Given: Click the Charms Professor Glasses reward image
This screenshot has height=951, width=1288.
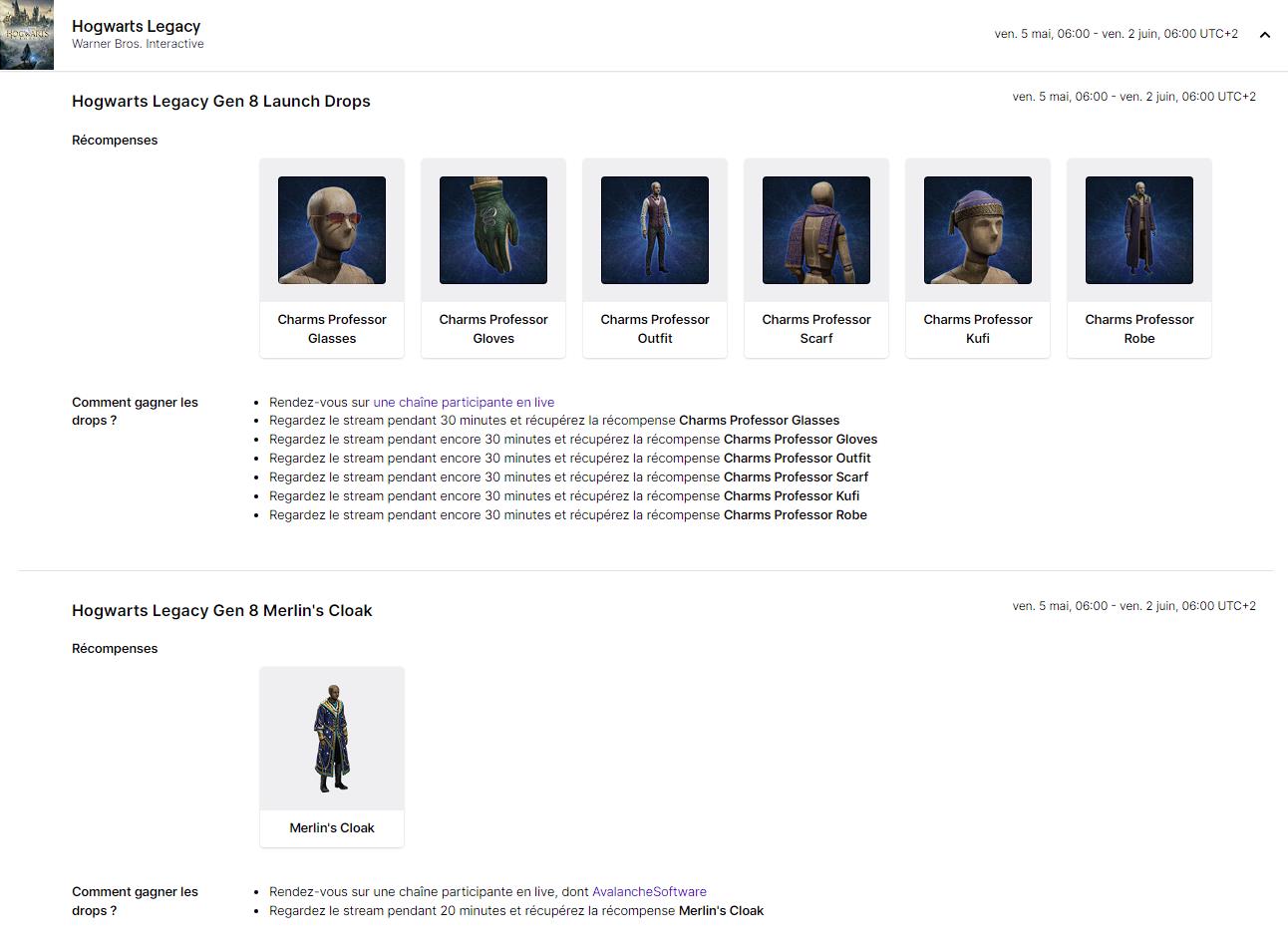Looking at the screenshot, I should point(331,230).
